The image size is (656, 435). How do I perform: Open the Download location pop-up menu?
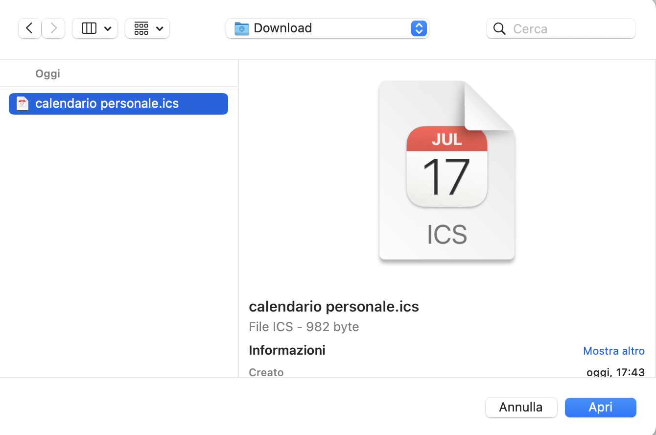tap(327, 28)
